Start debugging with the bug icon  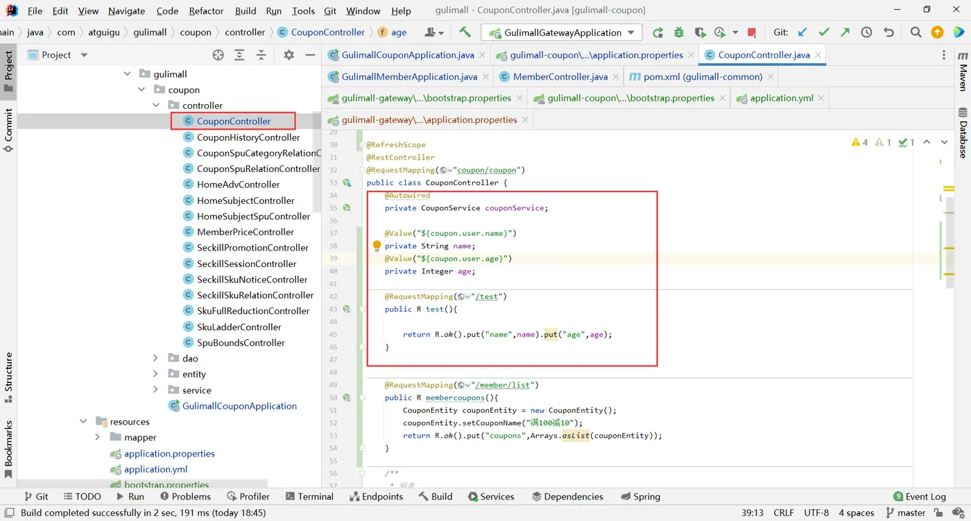(679, 32)
